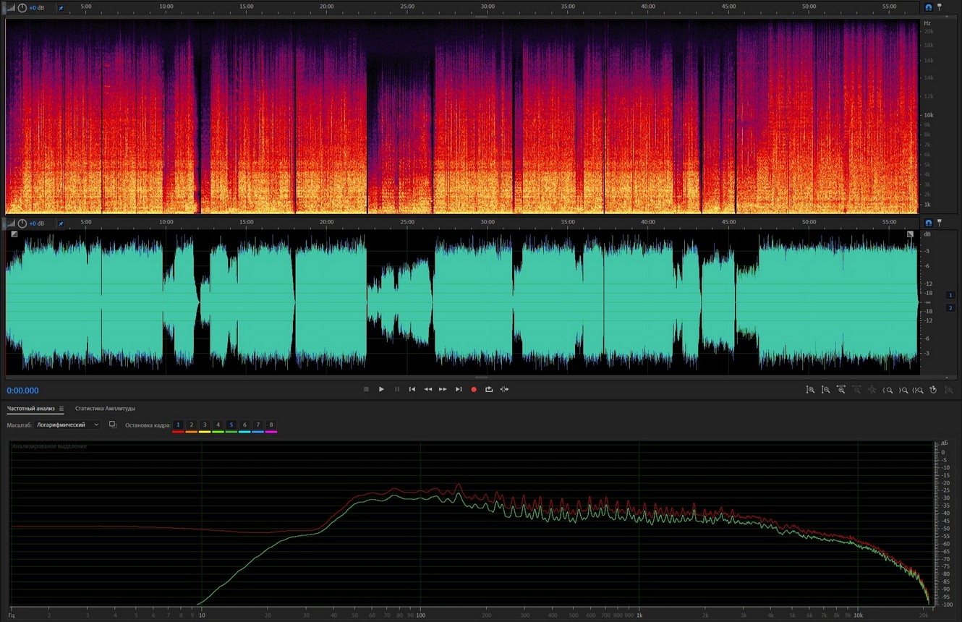This screenshot has height=622, width=962.
Task: Click hold frame button 5
Action: click(x=231, y=425)
